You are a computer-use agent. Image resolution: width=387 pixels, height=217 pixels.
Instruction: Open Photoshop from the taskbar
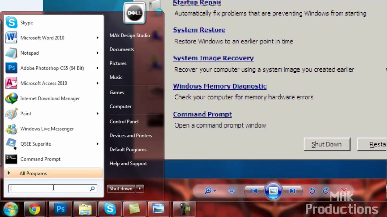[x=60, y=209]
